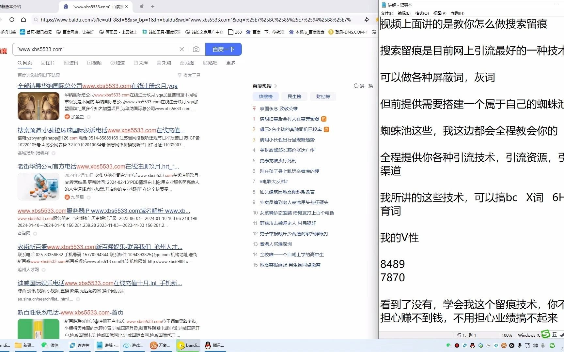The height and width of the screenshot is (352, 564).
Task: Open 登录-DNS.COM bookmark
Action: coord(348,32)
